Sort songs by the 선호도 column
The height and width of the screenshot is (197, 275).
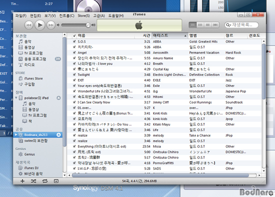click(x=255, y=35)
